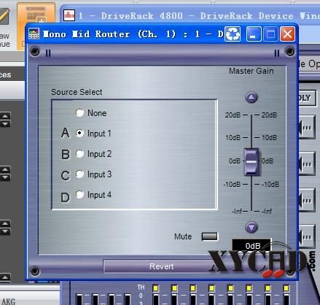The width and height of the screenshot is (320, 305).
Task: Minimize the Mono Mid Router window
Action: (x=254, y=34)
